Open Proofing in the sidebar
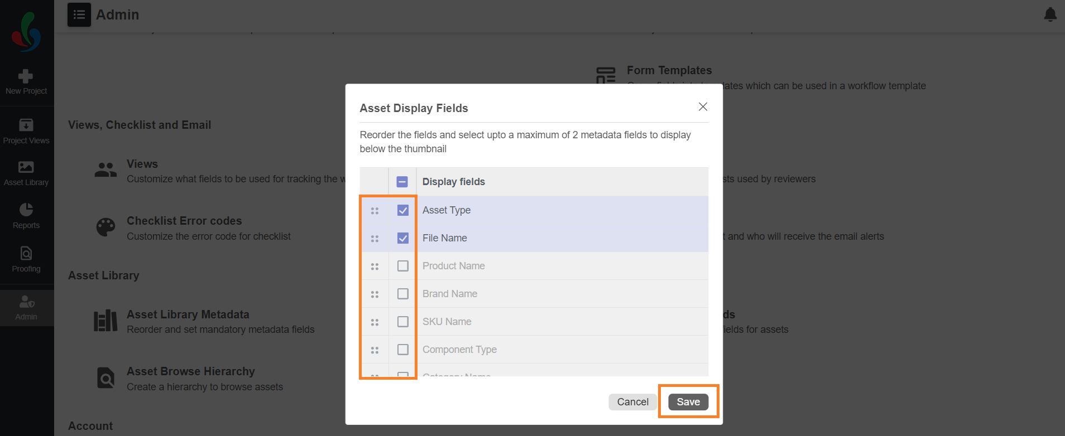 point(26,260)
